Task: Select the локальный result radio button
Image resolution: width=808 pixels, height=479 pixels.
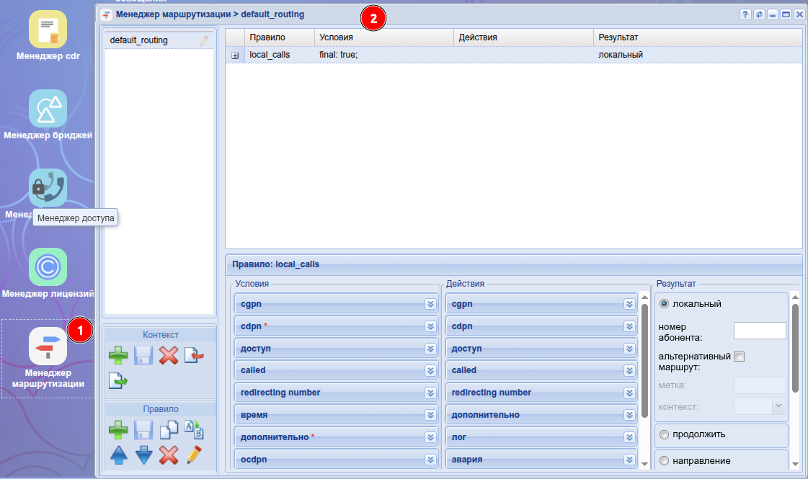Action: tap(665, 304)
